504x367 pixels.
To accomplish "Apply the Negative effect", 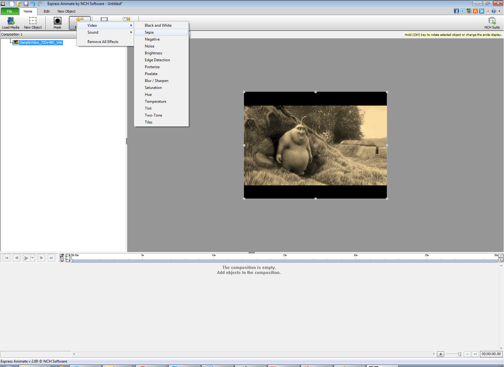I will coord(161,39).
